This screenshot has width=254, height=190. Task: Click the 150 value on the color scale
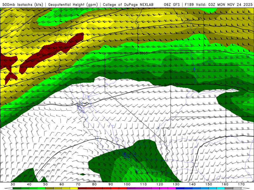pos(209,184)
